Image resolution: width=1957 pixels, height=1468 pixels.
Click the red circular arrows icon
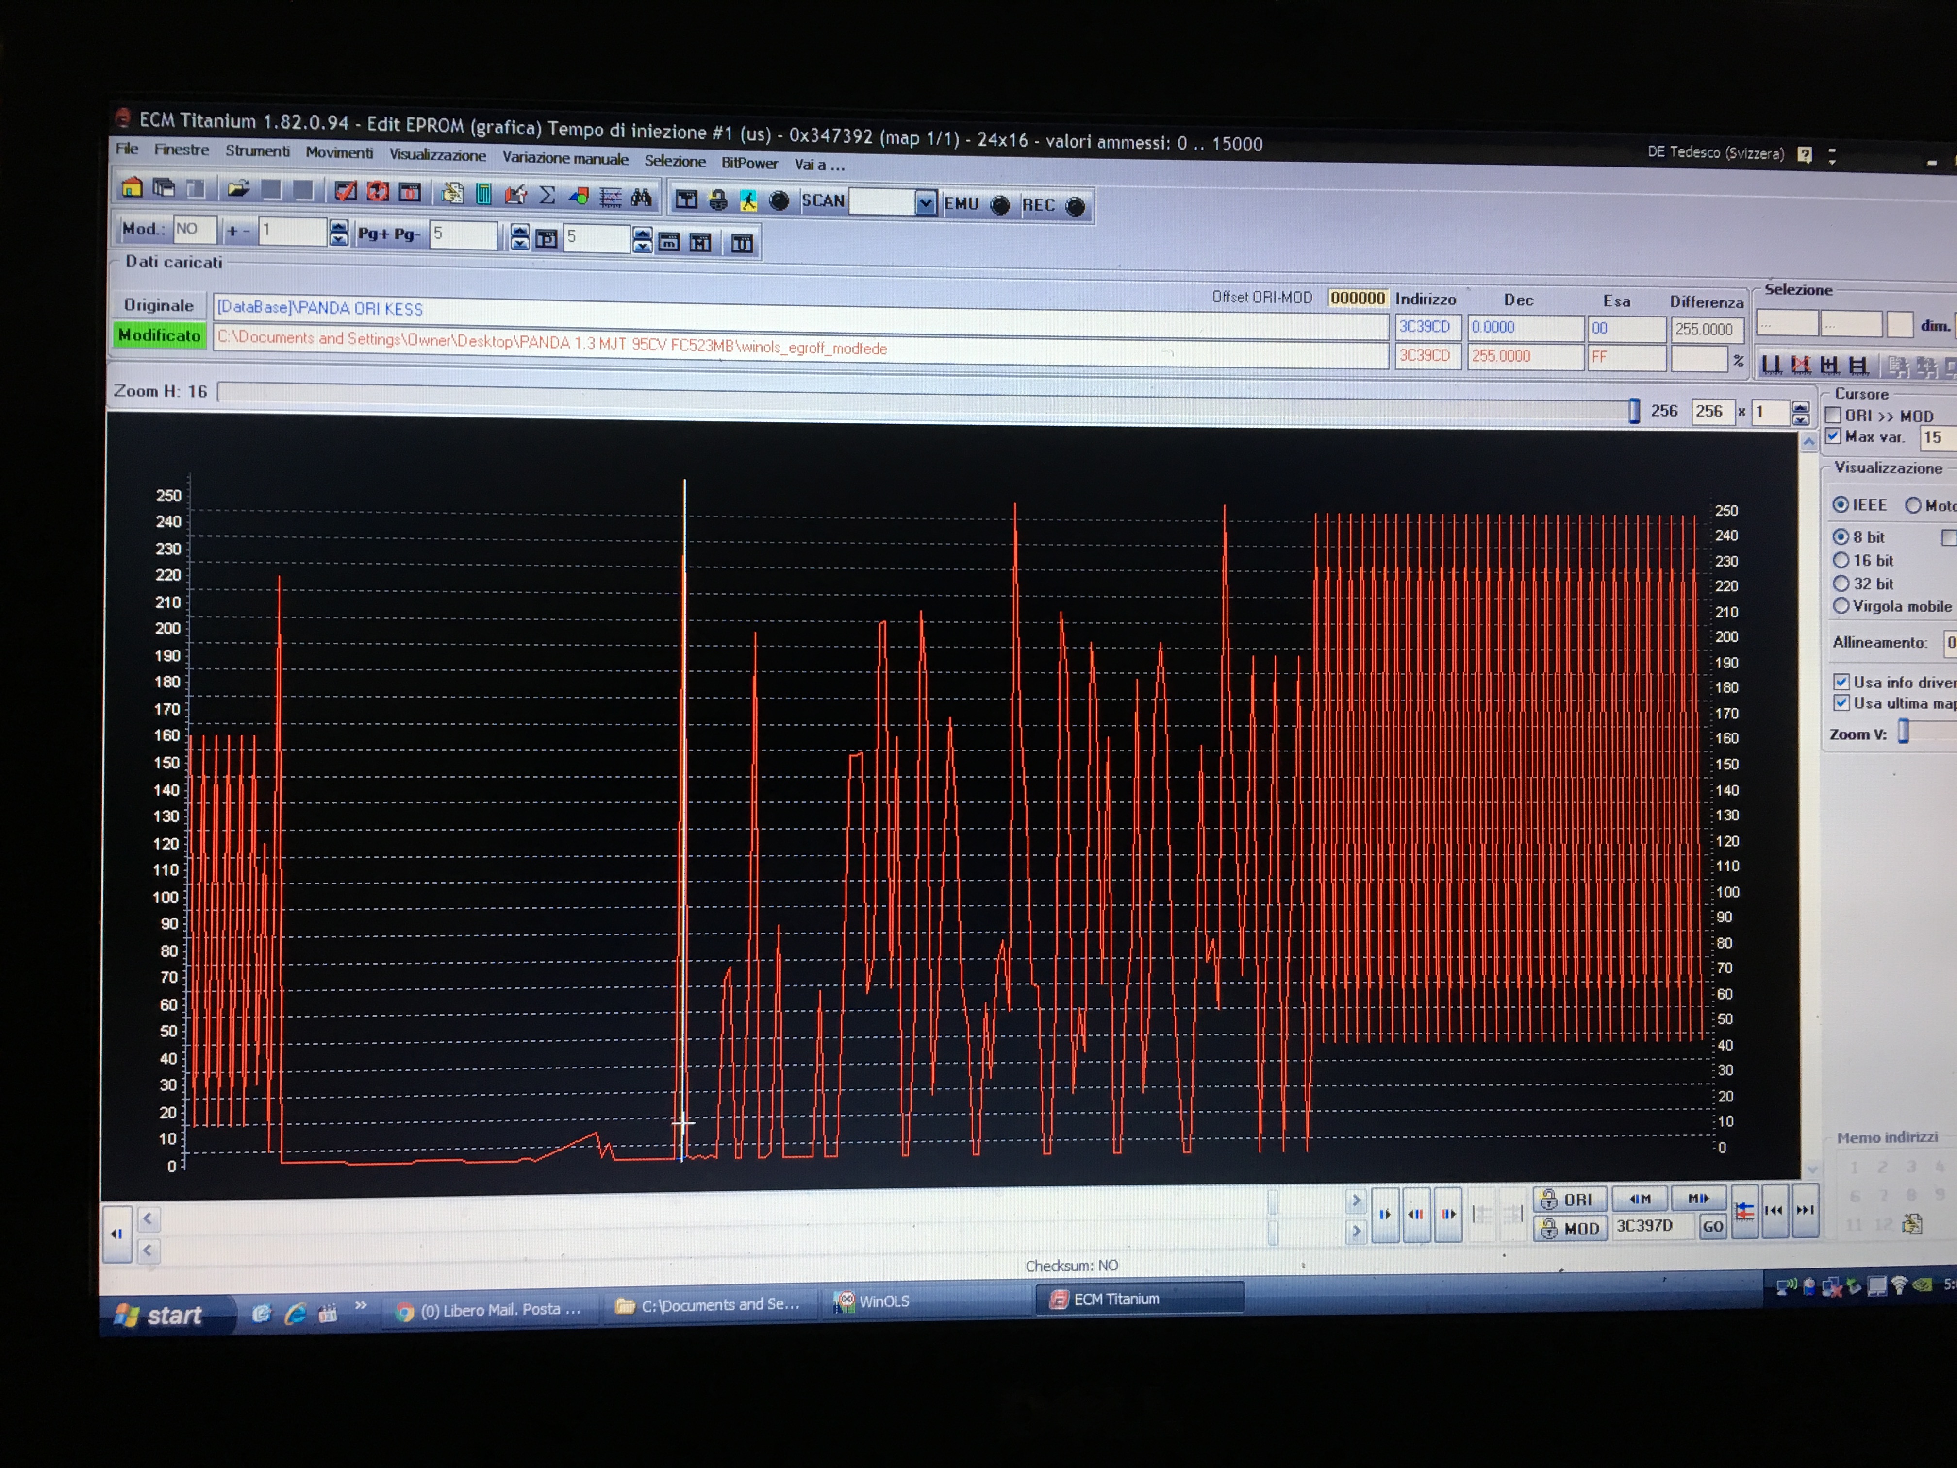pyautogui.click(x=378, y=191)
